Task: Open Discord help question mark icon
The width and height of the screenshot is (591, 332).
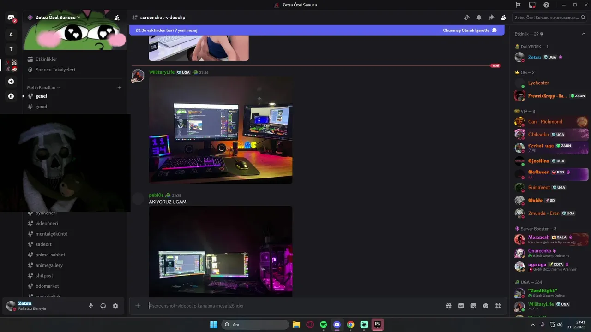Action: pyautogui.click(x=546, y=5)
